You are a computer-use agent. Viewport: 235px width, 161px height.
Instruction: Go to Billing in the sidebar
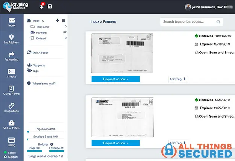11,142
